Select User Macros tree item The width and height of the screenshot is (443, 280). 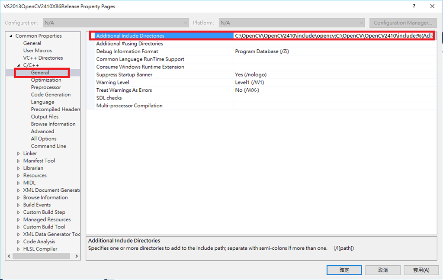38,51
